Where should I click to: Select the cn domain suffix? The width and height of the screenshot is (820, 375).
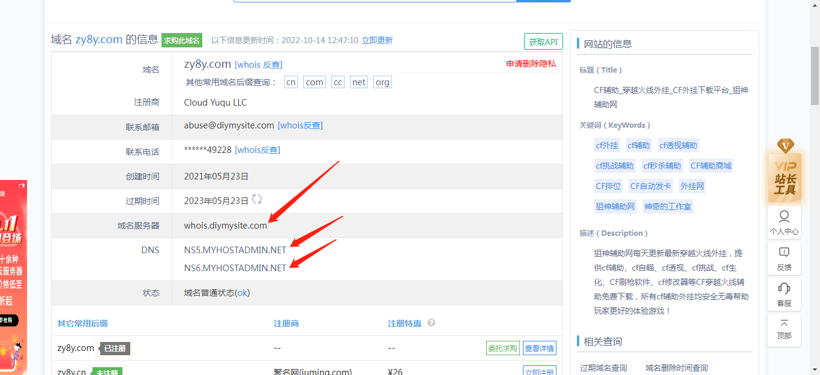(x=291, y=82)
